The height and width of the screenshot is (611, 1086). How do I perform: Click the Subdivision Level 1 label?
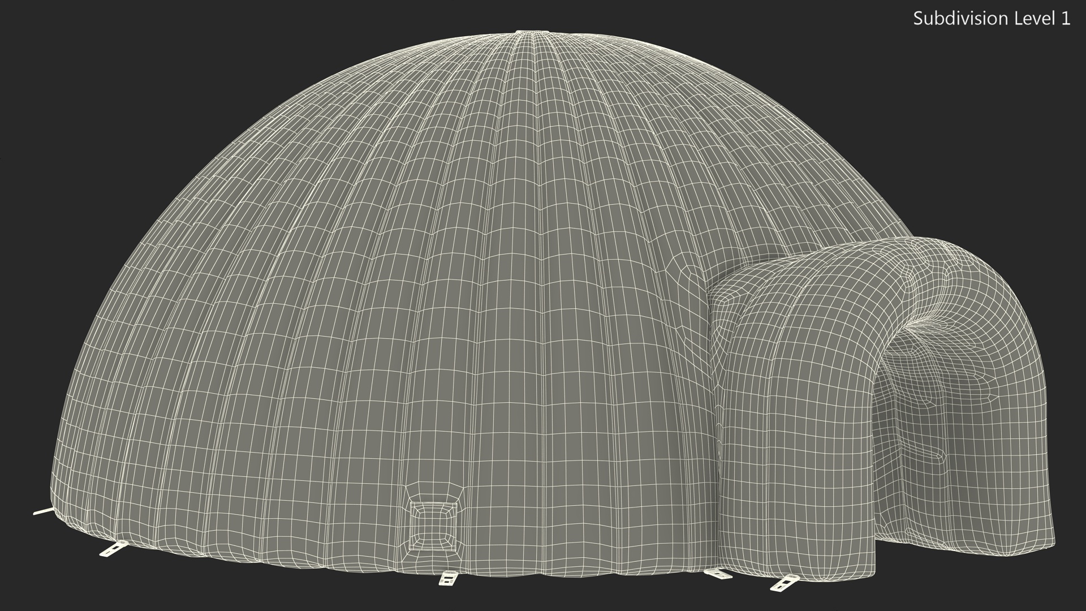click(x=991, y=19)
